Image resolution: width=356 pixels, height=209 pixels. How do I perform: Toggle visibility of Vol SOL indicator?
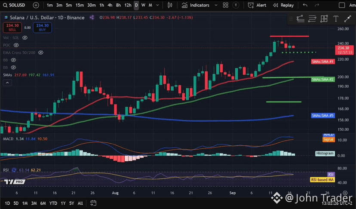coord(25,38)
